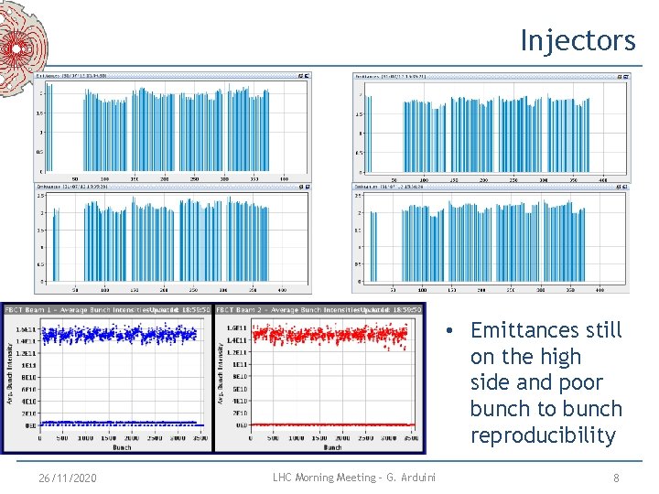659x494 pixels.
Task: Click the maximize icon on bottom-right emittance panel
Action: pyautogui.click(x=625, y=187)
